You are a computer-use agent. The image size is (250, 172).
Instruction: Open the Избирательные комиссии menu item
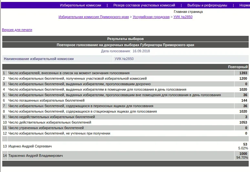tap(80, 5)
